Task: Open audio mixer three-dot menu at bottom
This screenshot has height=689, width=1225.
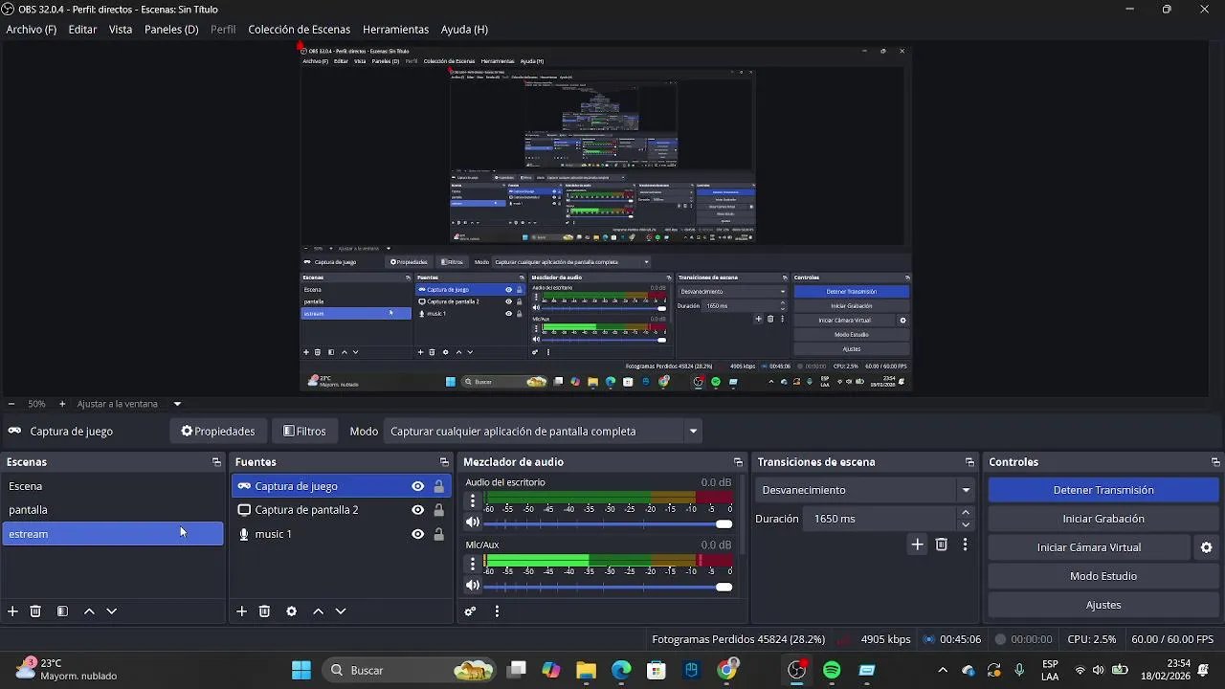Action: 497,611
